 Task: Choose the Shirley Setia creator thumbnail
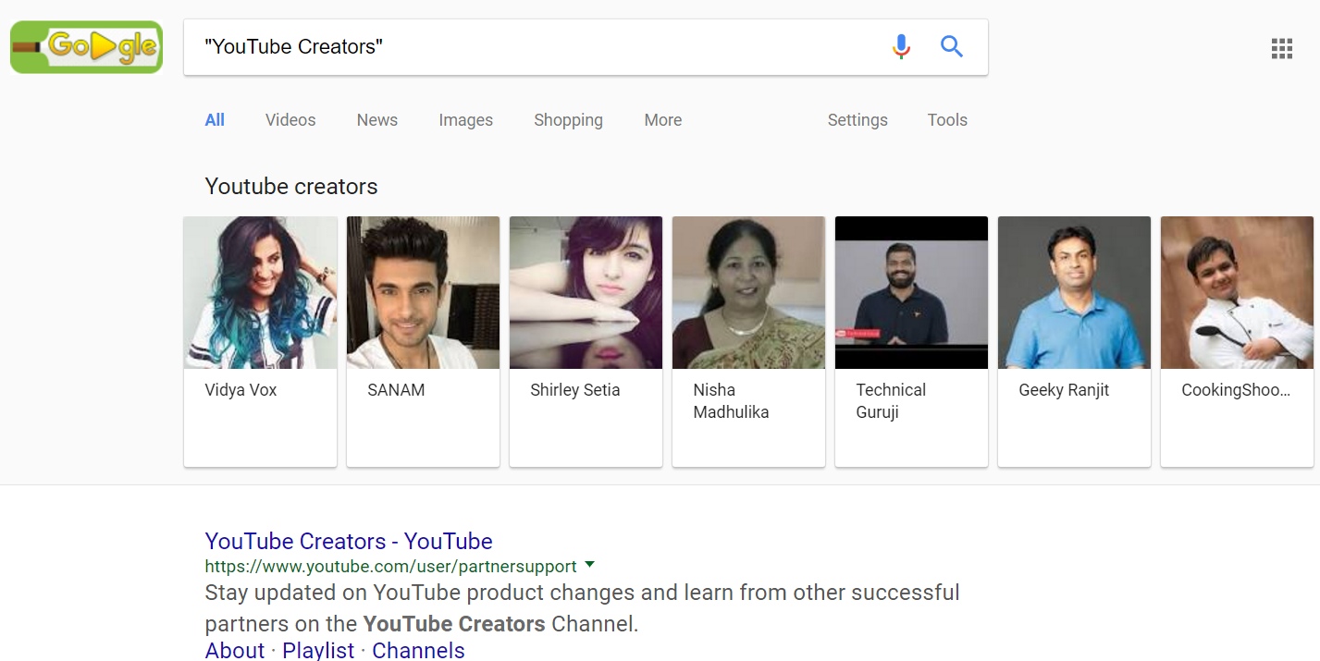click(x=586, y=293)
